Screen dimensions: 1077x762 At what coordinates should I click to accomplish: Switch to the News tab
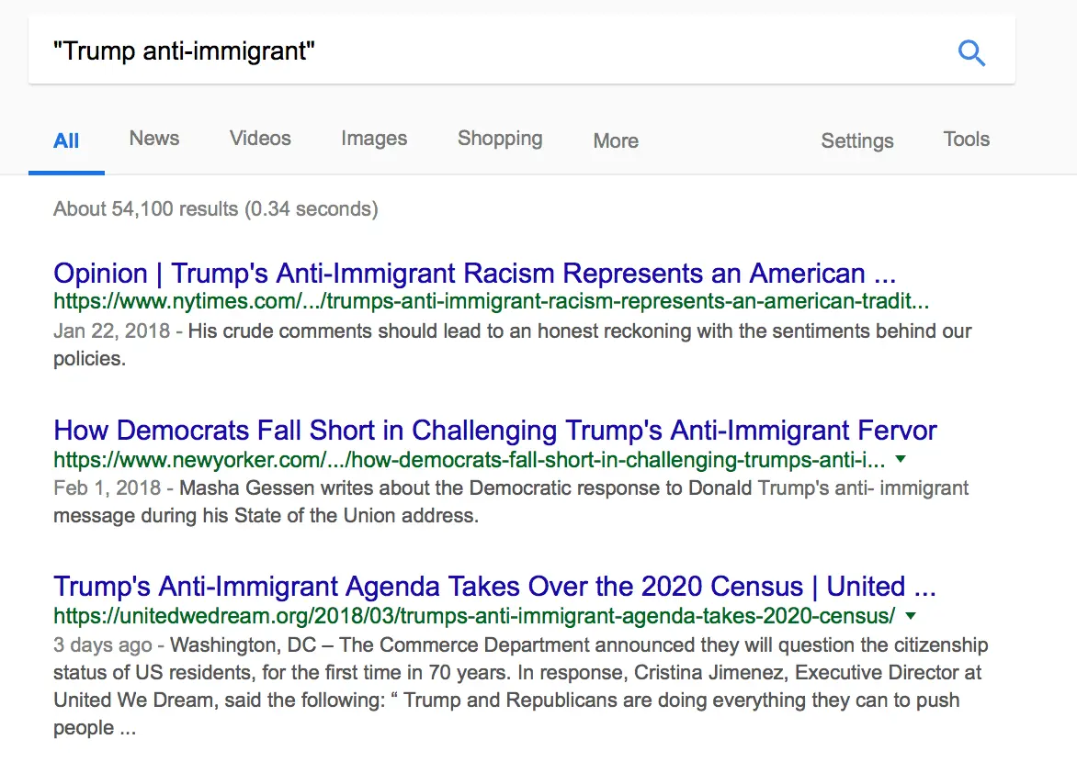pos(154,139)
